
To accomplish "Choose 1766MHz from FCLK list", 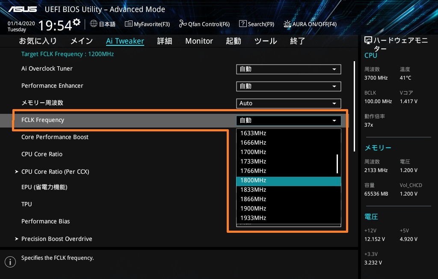I will tap(289, 171).
